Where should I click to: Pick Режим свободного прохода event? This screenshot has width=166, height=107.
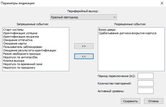tap(22, 54)
